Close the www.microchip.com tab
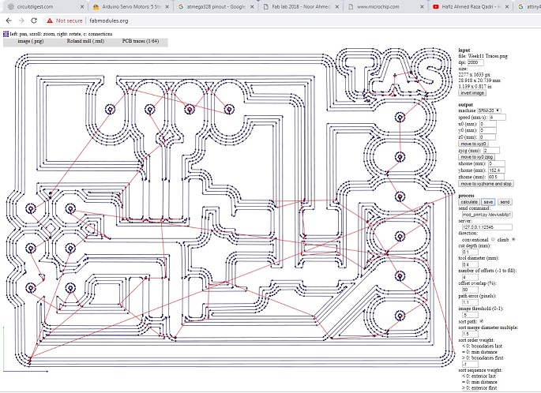Viewport: 541px width, 393px height. point(423,7)
